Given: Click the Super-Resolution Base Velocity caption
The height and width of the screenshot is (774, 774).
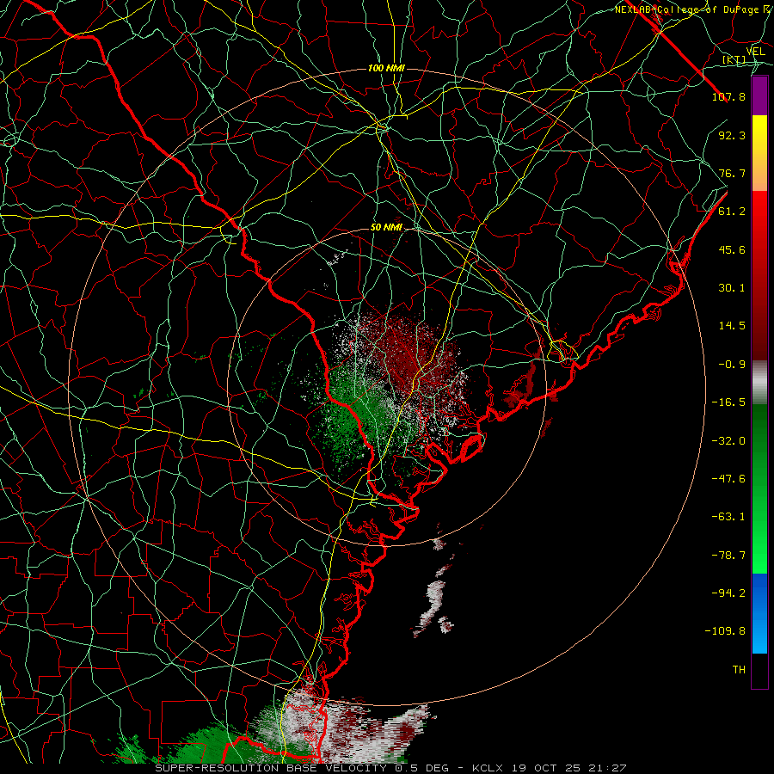Looking at the screenshot, I should pos(390,768).
